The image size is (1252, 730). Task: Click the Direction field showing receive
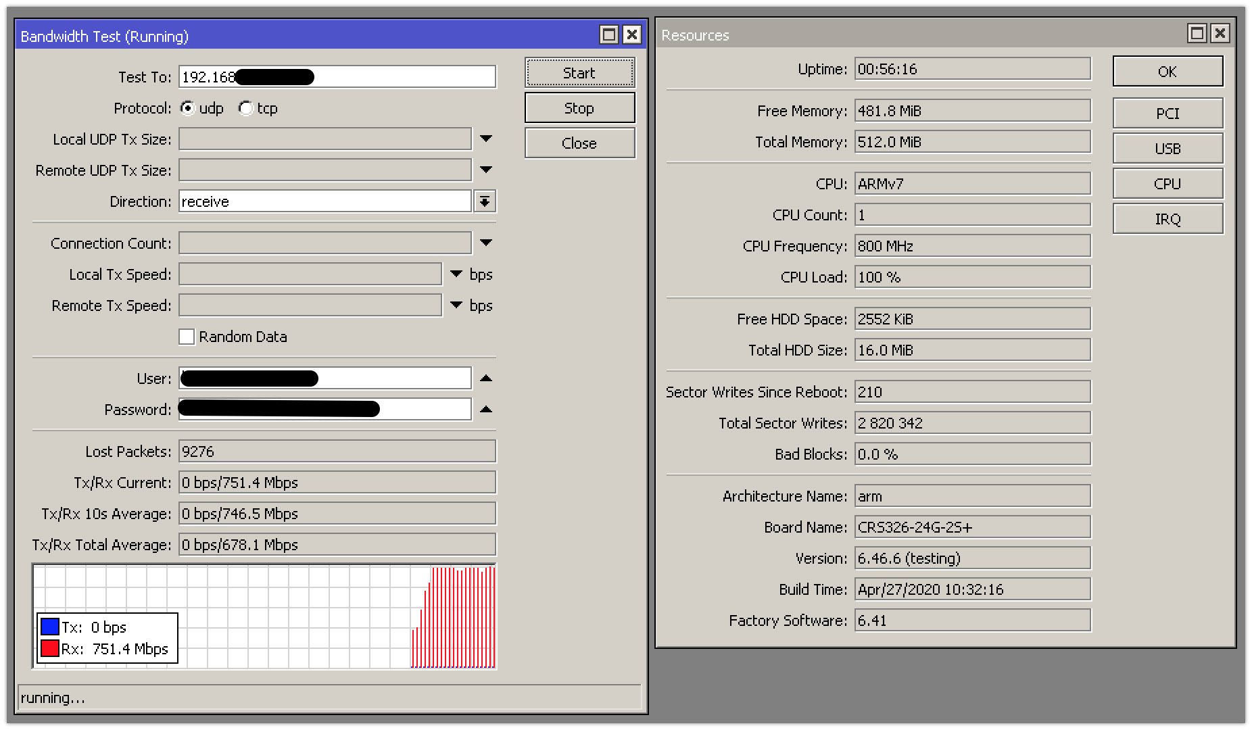pyautogui.click(x=325, y=201)
